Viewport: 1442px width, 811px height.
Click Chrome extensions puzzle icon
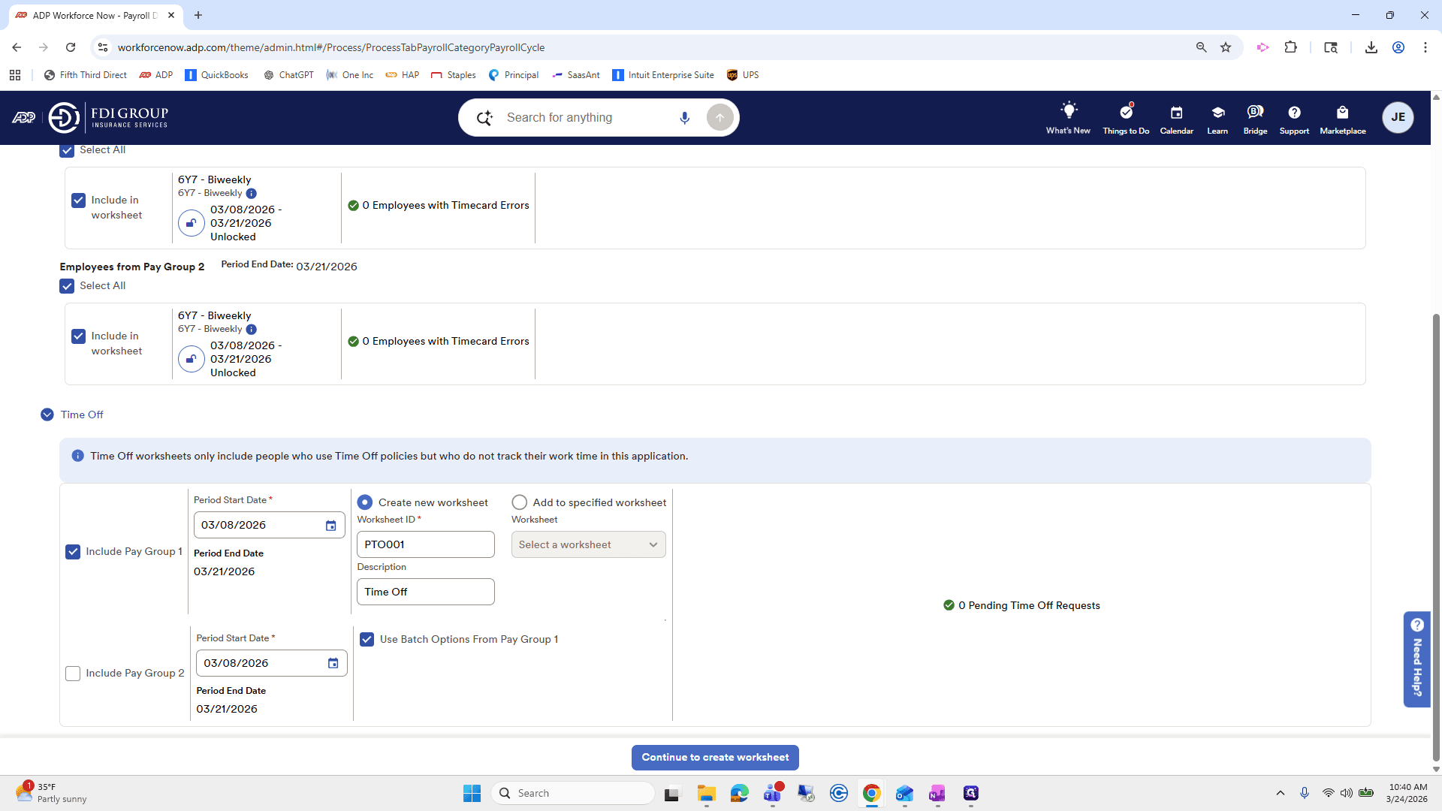coord(1290,47)
